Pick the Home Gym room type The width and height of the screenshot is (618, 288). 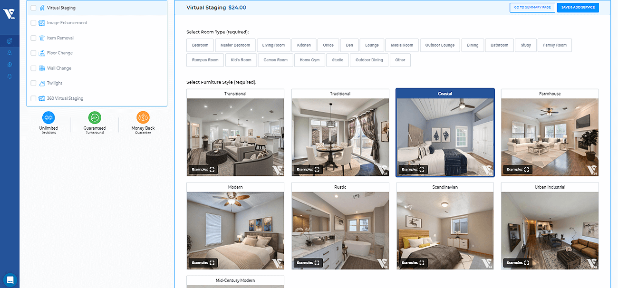click(309, 60)
